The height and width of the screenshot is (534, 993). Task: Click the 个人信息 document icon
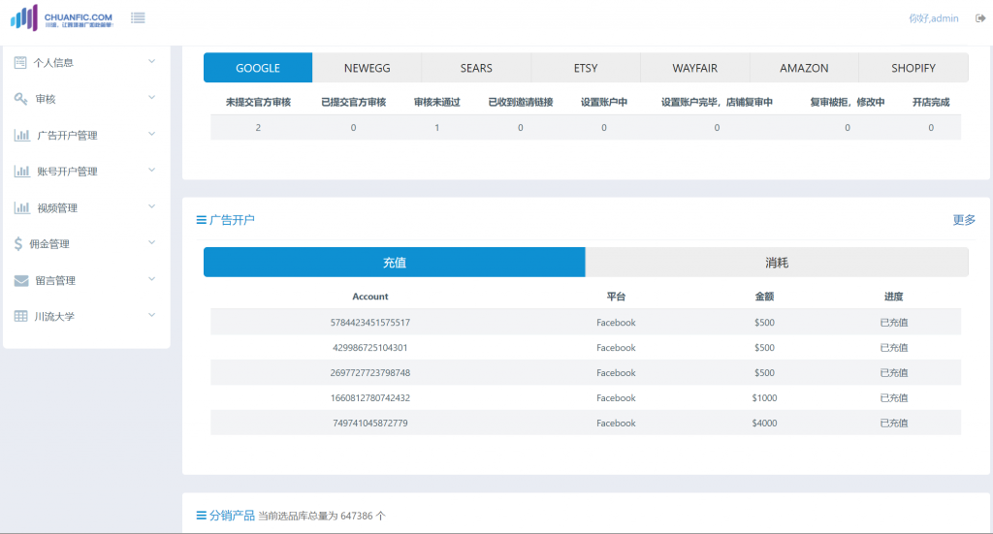coord(20,62)
